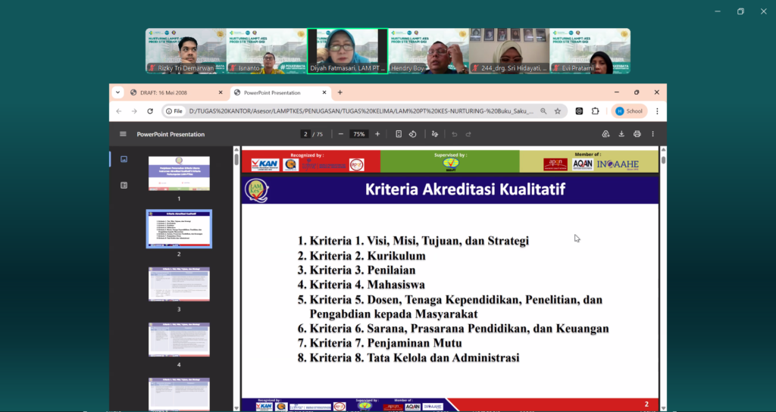This screenshot has height=412, width=776.
Task: Bookmark this page with the star
Action: (558, 111)
